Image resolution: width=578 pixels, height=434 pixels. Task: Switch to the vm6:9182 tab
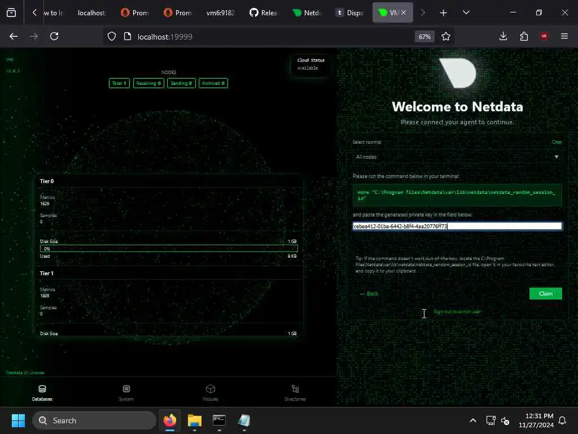[x=221, y=13]
